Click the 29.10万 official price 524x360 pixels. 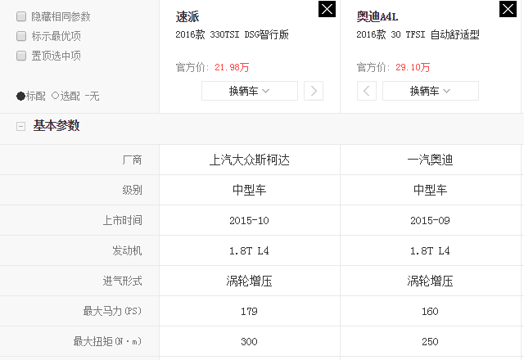[413, 67]
